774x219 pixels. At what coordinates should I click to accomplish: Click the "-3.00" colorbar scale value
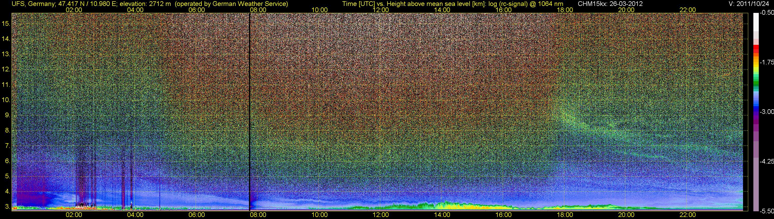point(767,112)
